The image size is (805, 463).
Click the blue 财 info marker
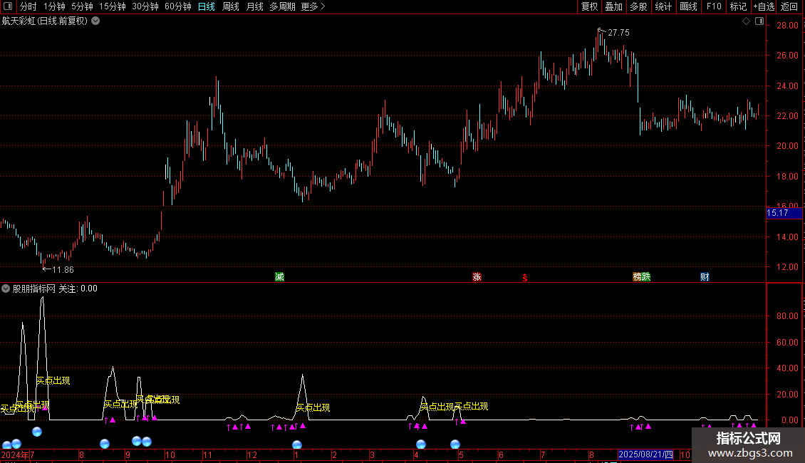click(705, 276)
